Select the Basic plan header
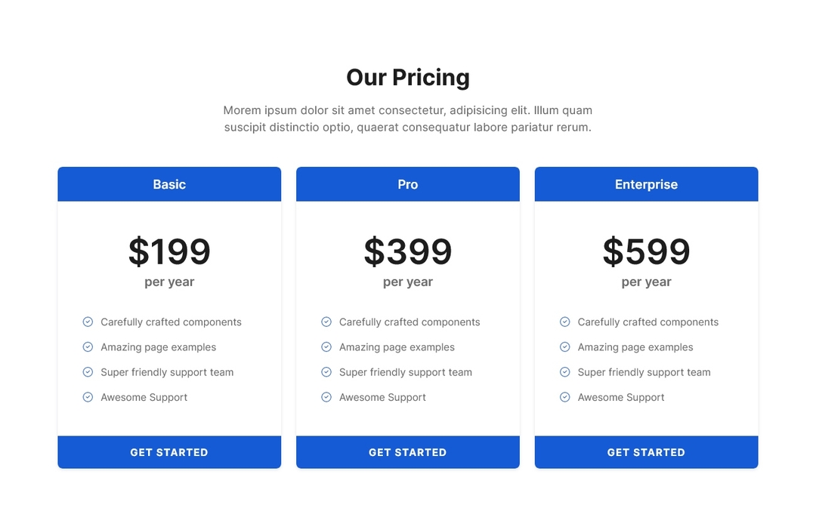The height and width of the screenshot is (530, 816). click(169, 184)
